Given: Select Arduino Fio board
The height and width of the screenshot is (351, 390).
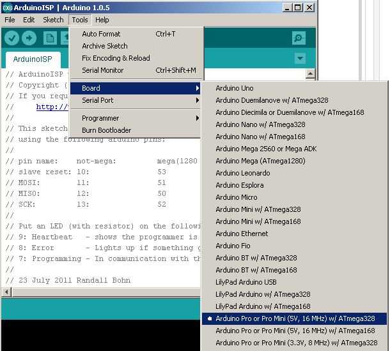Looking at the screenshot, I should [x=295, y=246].
